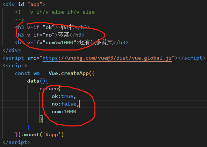
Task: Click the v-if="num>=1000" h3 line
Action: pos(71,42)
